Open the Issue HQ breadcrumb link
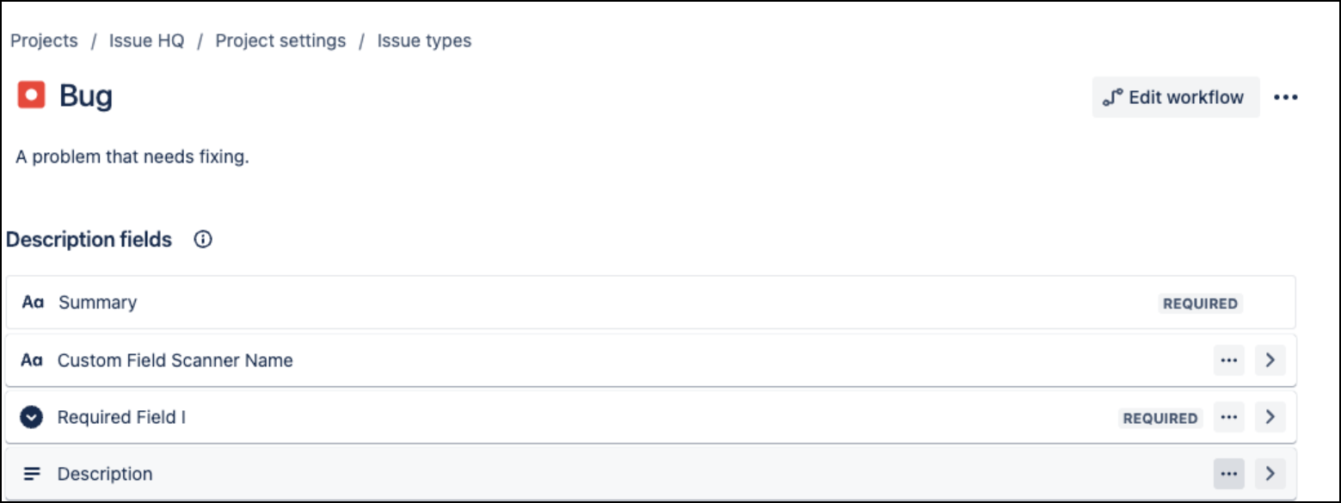Screen dimensions: 1341x503 pos(146,40)
